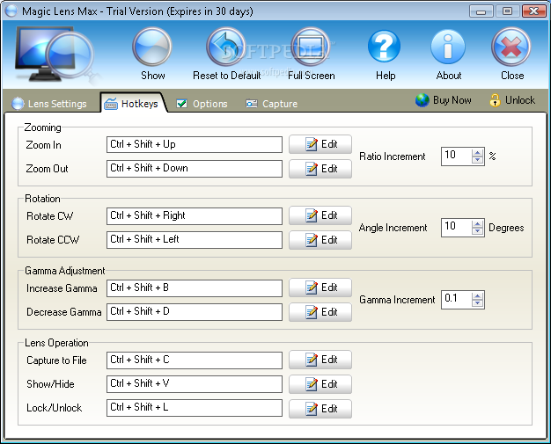Click the Reset to Default icon
551x444 pixels.
pos(226,47)
